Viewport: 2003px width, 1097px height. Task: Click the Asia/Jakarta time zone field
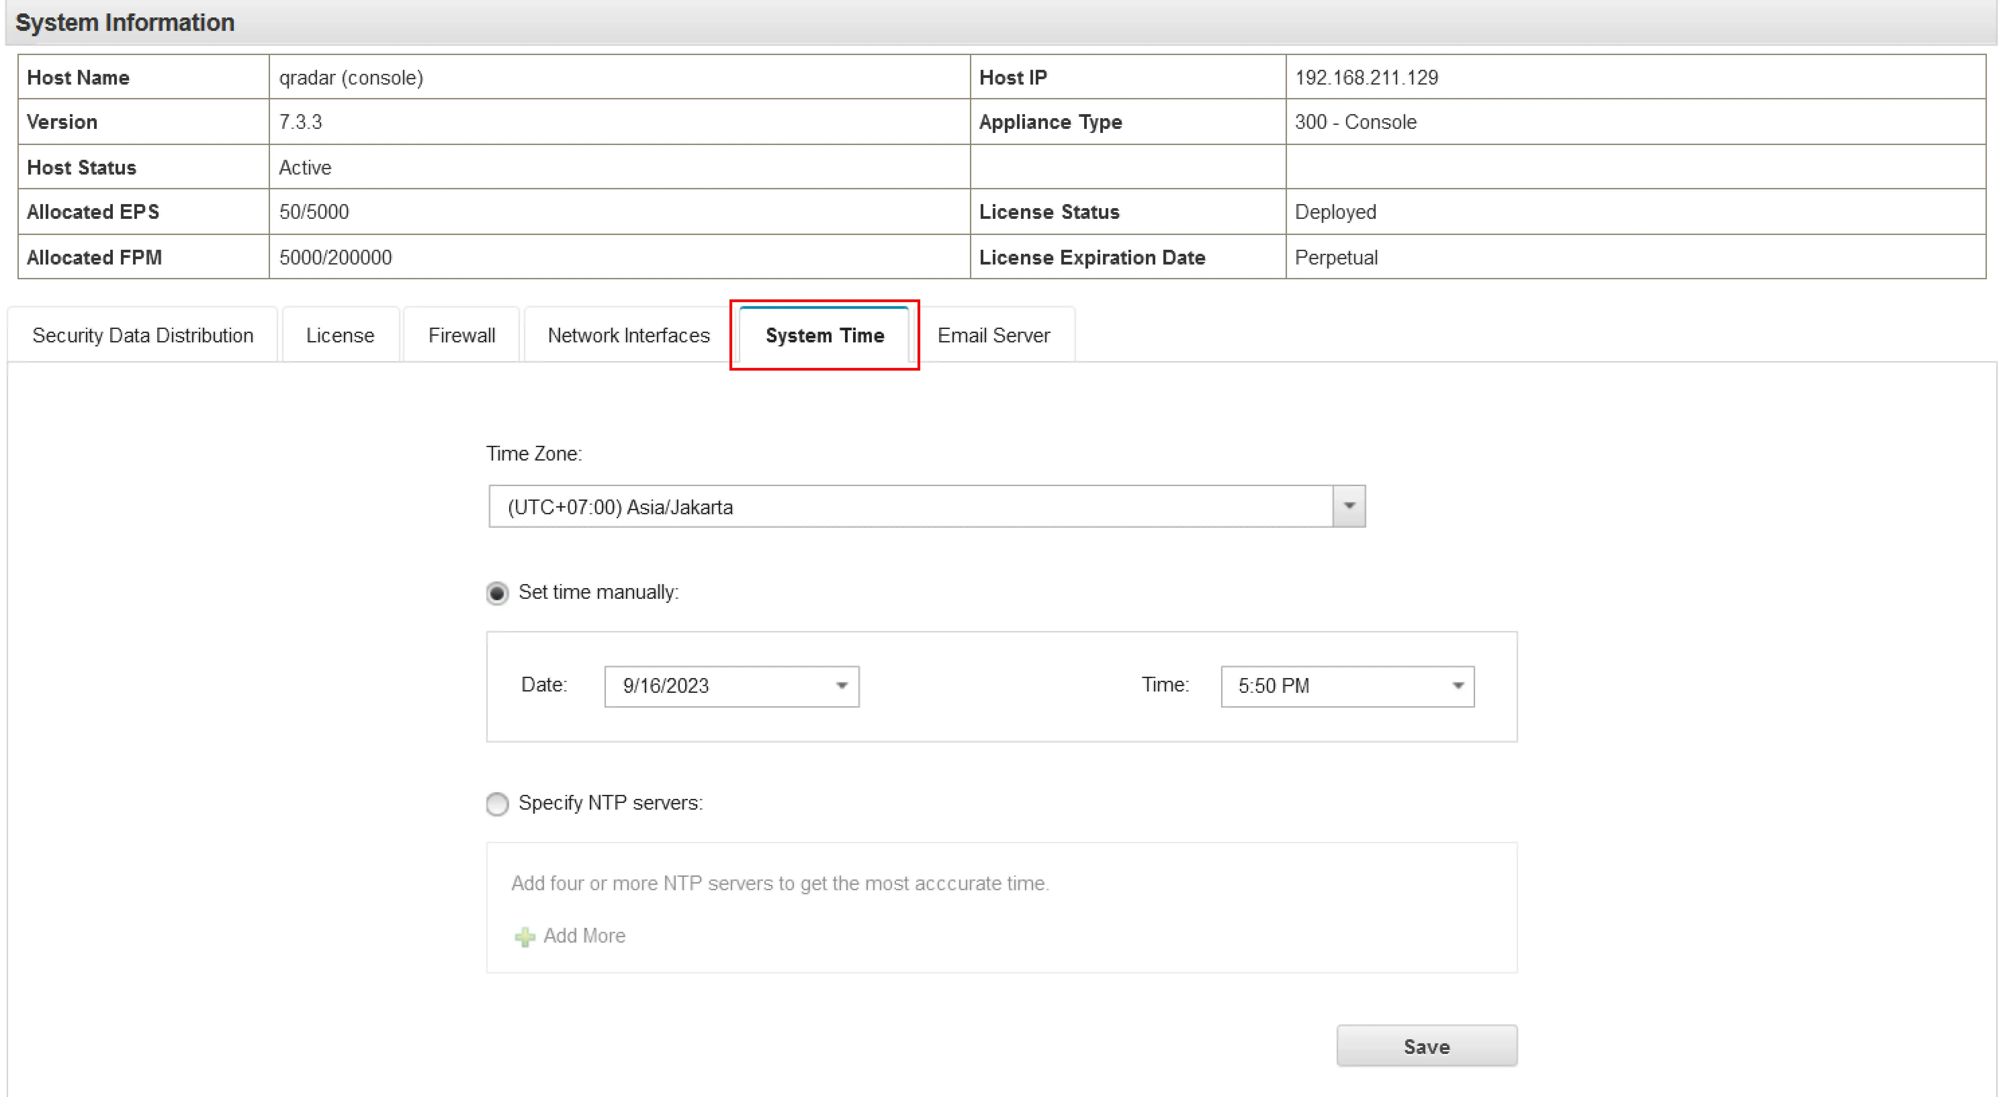[910, 507]
